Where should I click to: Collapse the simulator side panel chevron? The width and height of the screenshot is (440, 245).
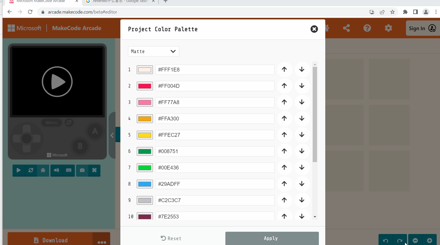pyautogui.click(x=112, y=135)
